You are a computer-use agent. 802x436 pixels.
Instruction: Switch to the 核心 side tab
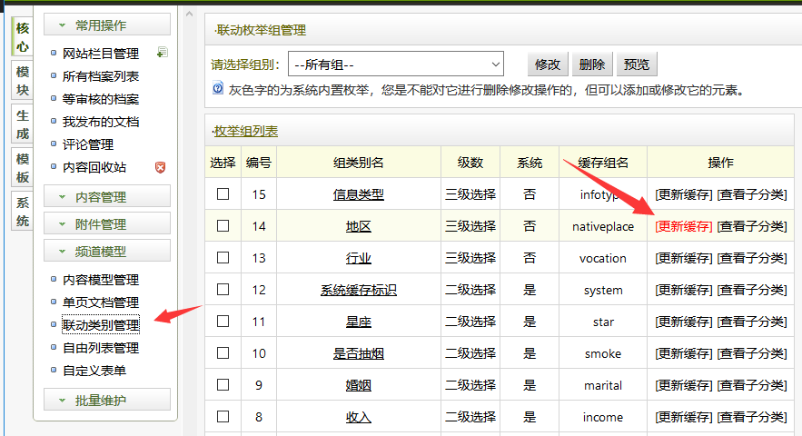[x=22, y=37]
